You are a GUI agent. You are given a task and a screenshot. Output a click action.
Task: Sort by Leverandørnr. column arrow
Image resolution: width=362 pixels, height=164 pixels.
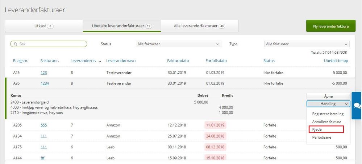(x=100, y=61)
